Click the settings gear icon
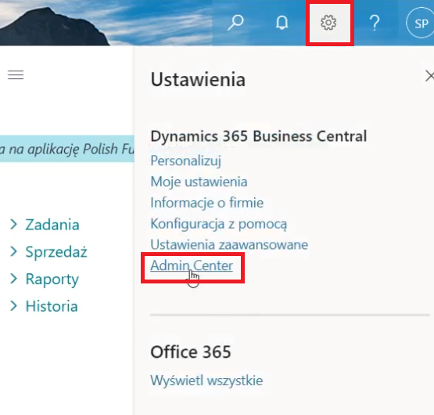This screenshot has width=434, height=415. (x=328, y=23)
